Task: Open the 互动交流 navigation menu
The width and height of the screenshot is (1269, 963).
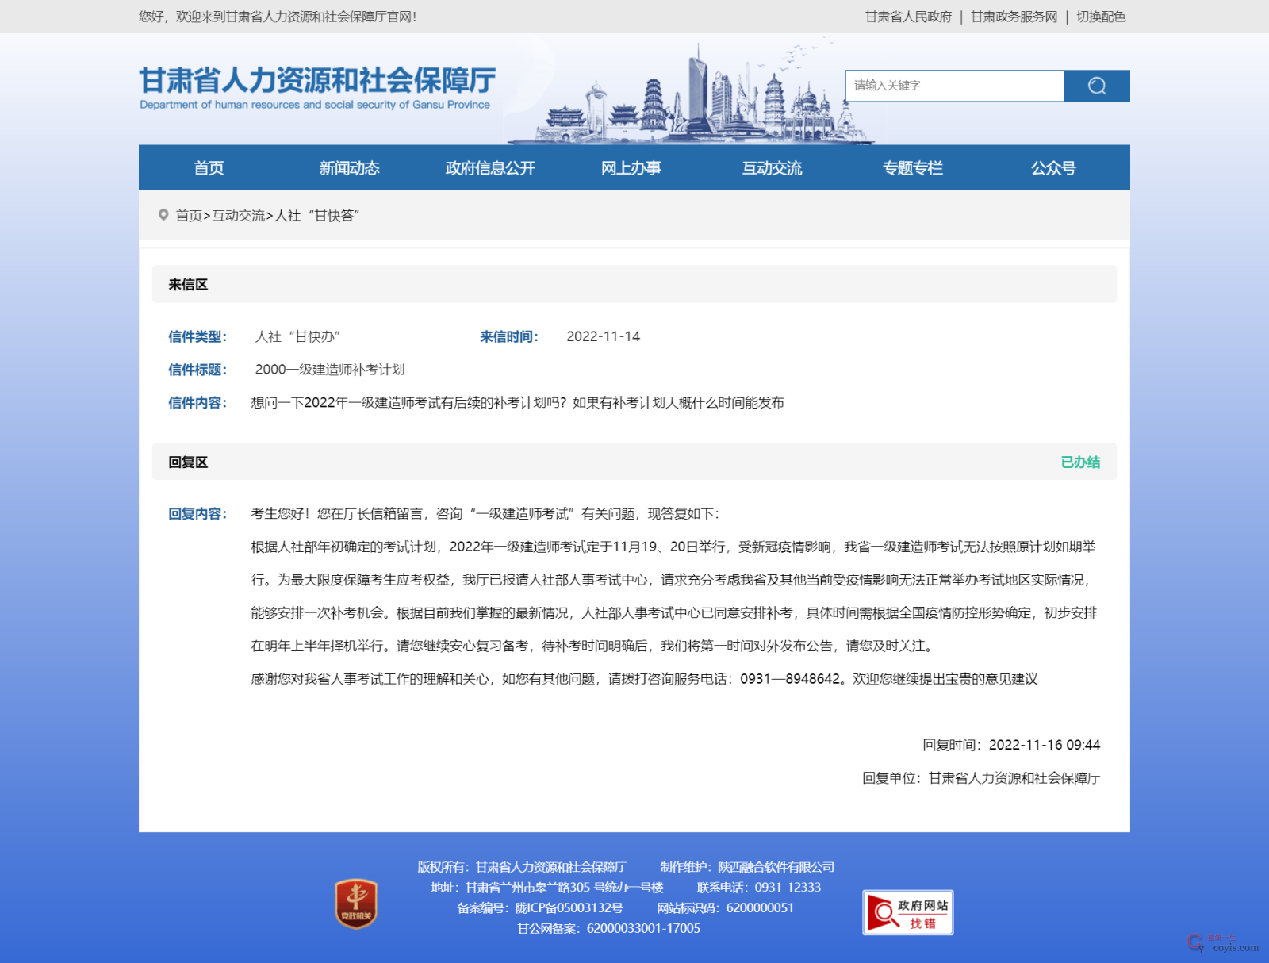Action: [773, 167]
